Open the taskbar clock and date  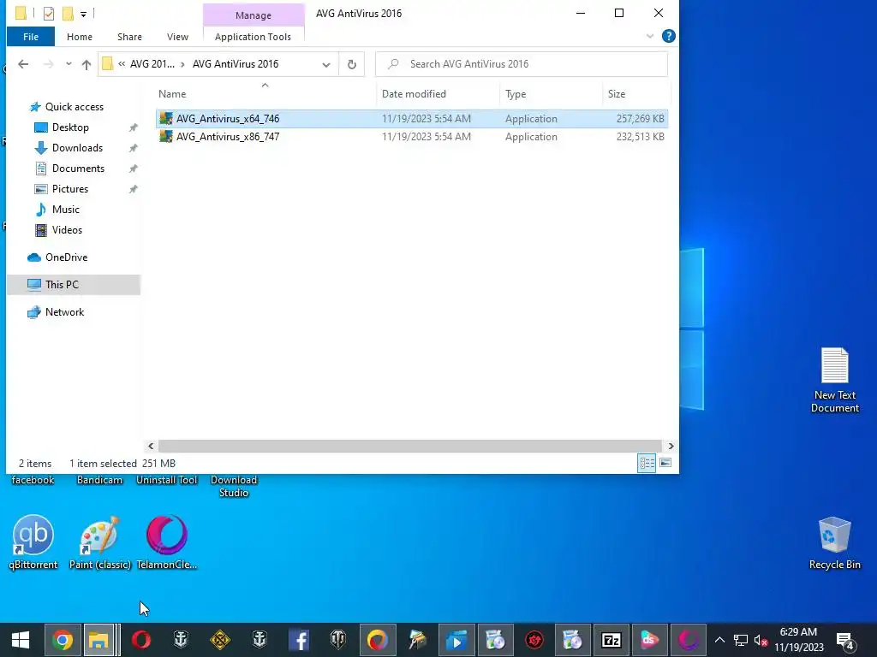799,640
